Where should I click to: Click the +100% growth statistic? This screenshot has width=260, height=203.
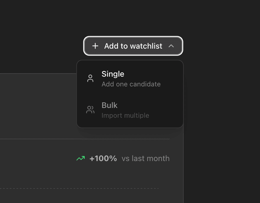point(103,158)
